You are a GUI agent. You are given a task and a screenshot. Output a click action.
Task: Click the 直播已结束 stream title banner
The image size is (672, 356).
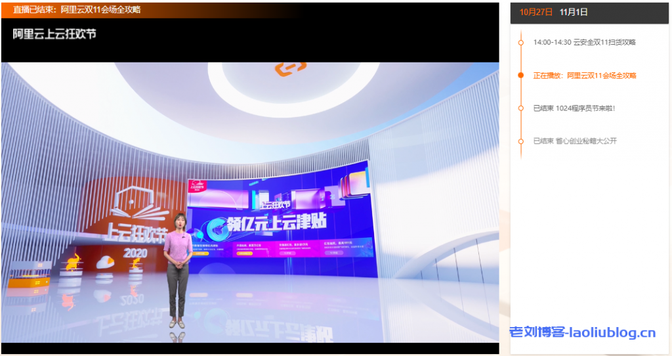point(77,10)
